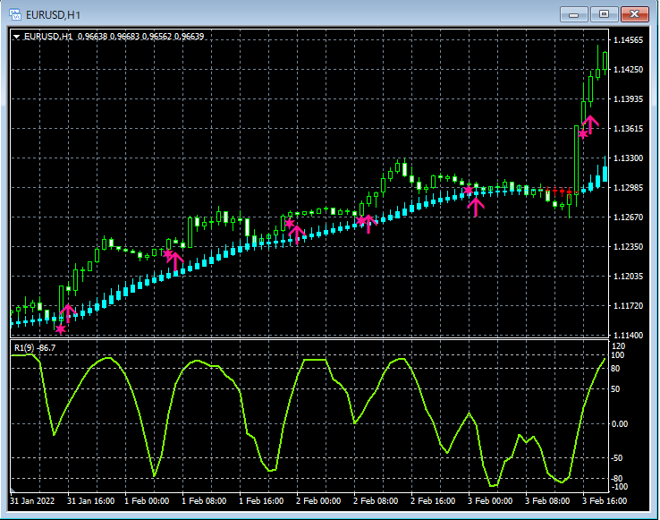Select the topmost pink arrow near 1.13615
660x520 pixels.
590,124
